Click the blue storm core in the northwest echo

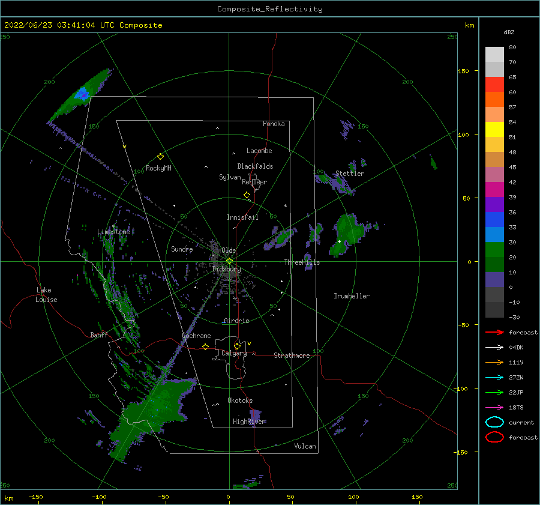[82, 94]
